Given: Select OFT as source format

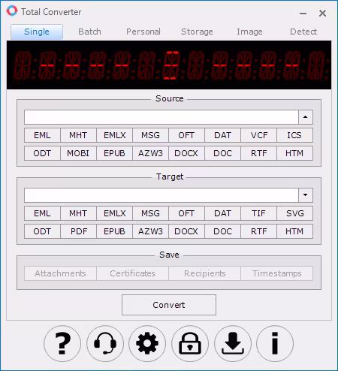Looking at the screenshot, I should 186,135.
